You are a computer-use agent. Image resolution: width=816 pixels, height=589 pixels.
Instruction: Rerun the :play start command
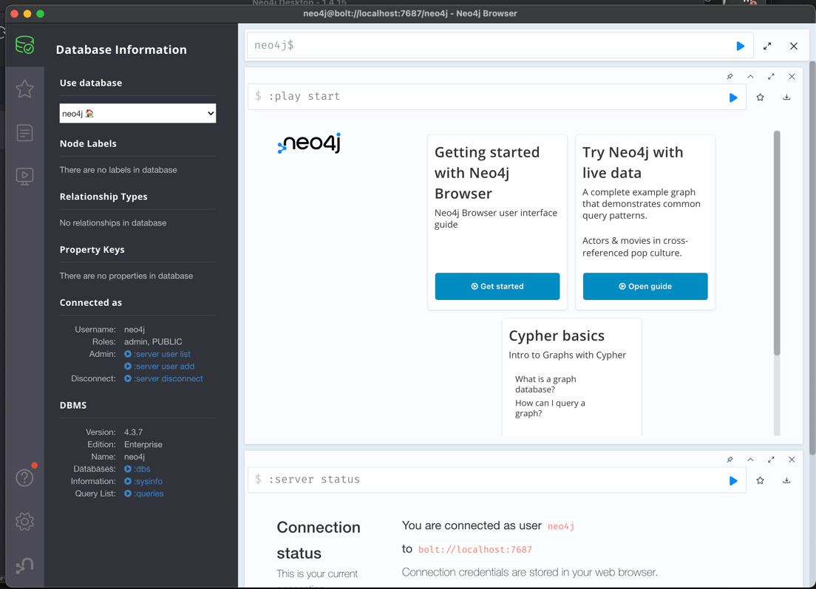(x=732, y=98)
